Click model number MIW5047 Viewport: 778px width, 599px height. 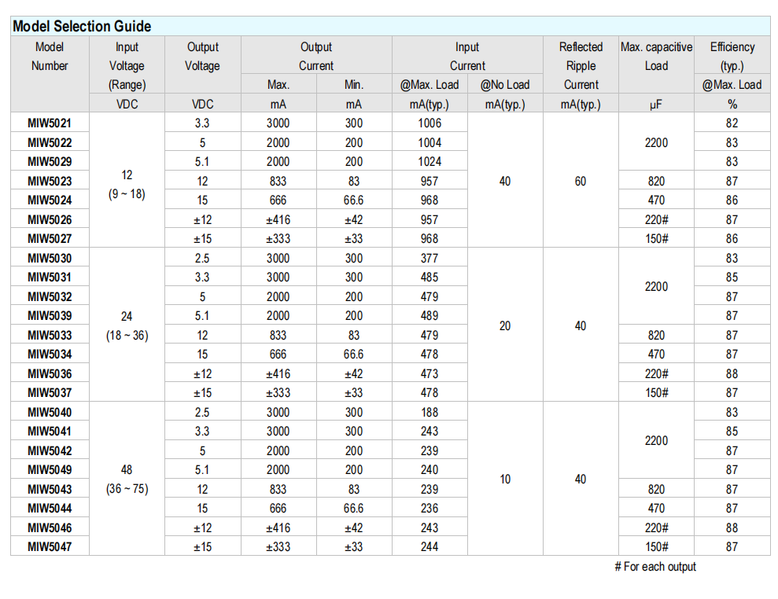tap(50, 546)
